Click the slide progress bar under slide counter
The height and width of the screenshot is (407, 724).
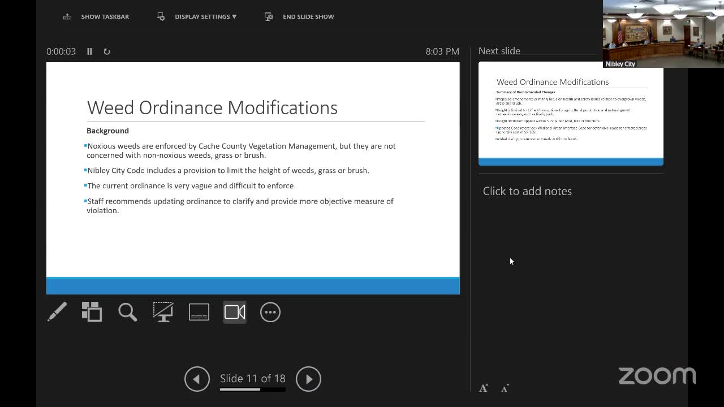coord(252,389)
